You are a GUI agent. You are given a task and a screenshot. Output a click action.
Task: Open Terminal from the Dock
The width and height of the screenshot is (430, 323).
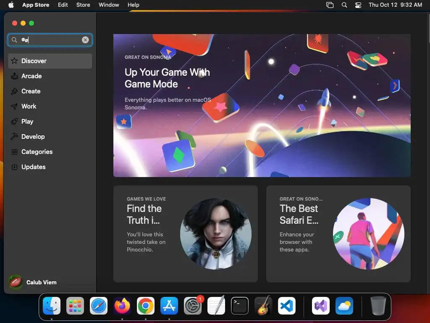pos(240,306)
